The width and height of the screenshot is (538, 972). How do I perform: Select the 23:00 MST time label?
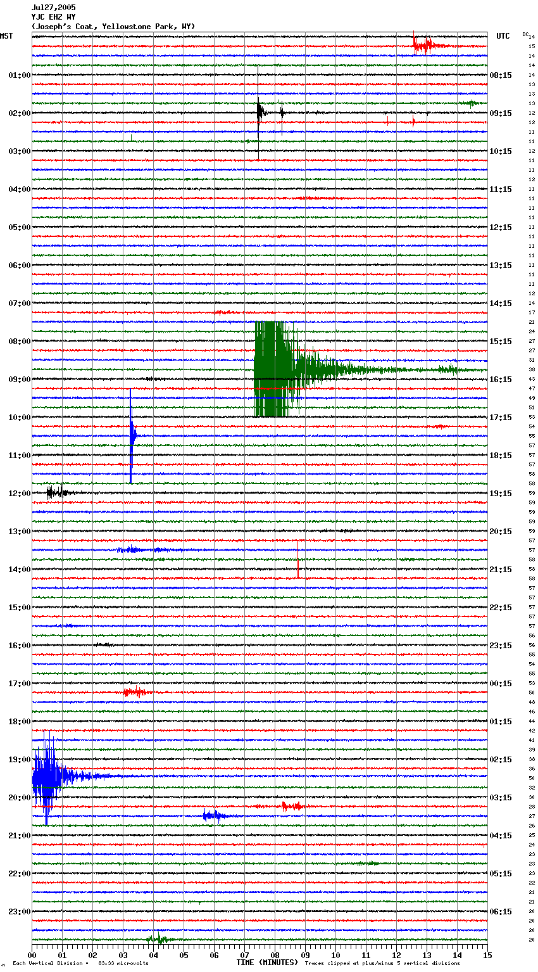pyautogui.click(x=20, y=912)
